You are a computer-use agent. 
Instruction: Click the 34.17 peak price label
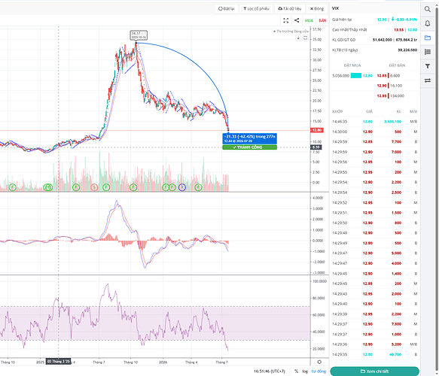(139, 35)
